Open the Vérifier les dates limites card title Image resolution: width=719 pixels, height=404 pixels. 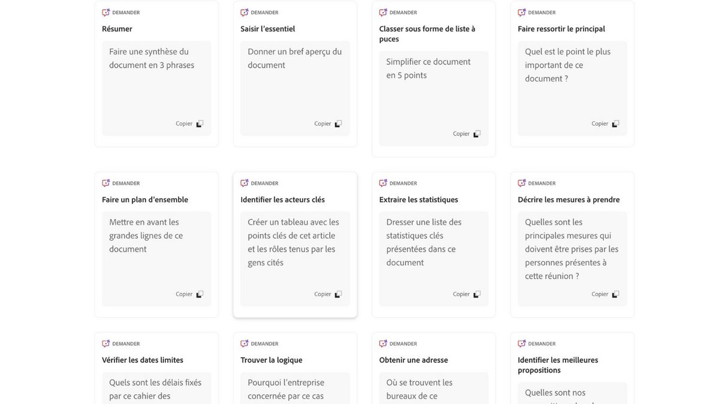point(143,360)
